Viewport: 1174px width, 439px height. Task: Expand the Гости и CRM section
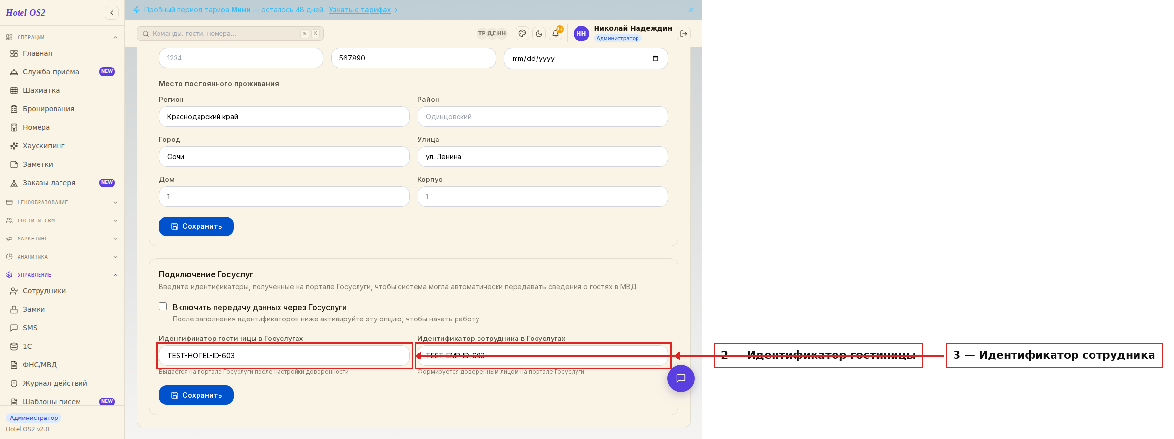62,220
